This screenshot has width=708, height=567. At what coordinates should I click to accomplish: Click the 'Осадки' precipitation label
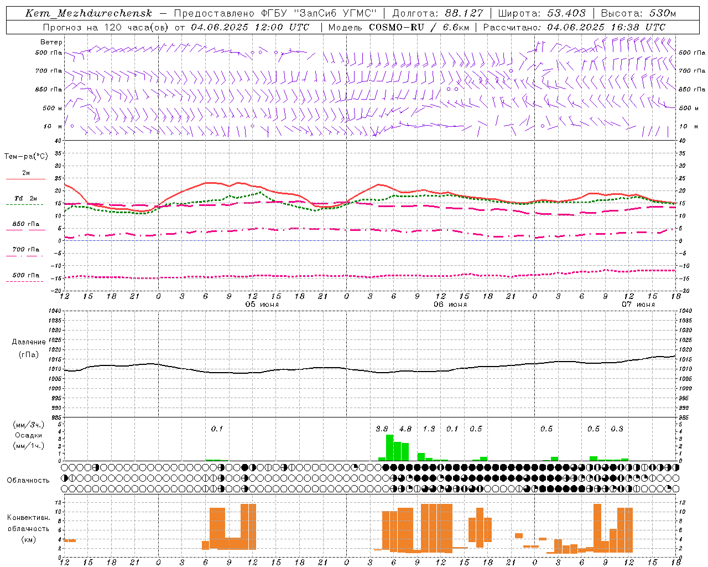tap(28, 435)
